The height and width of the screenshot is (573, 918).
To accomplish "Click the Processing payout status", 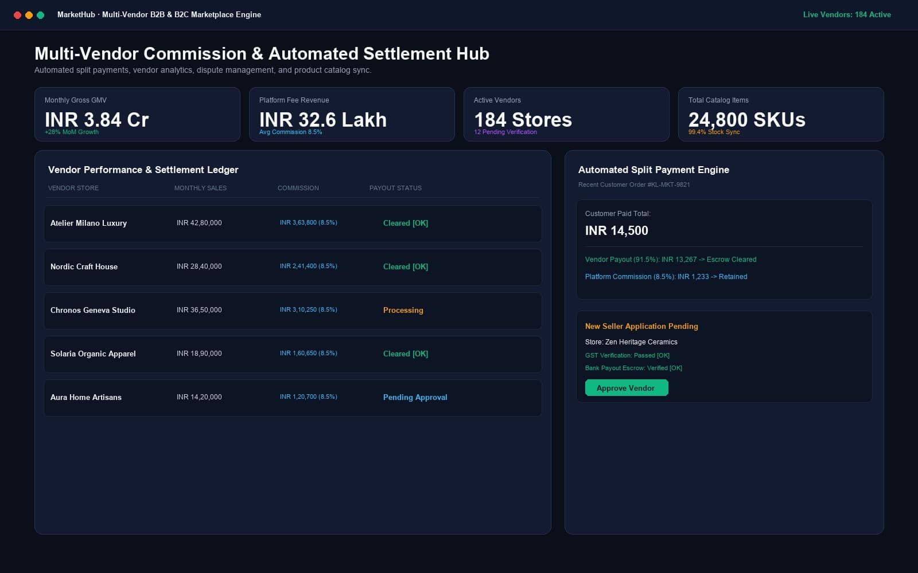I will pyautogui.click(x=403, y=310).
